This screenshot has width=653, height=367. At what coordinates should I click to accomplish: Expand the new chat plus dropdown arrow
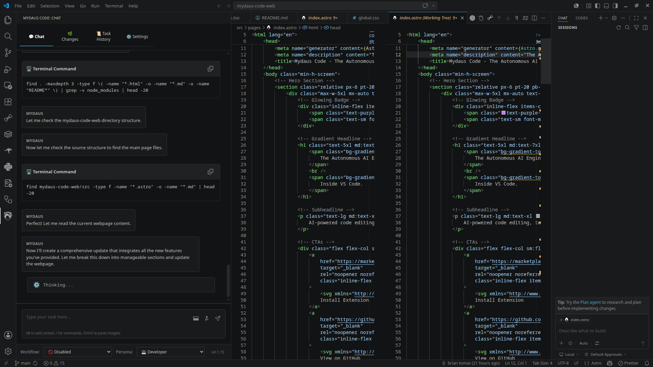click(x=606, y=18)
